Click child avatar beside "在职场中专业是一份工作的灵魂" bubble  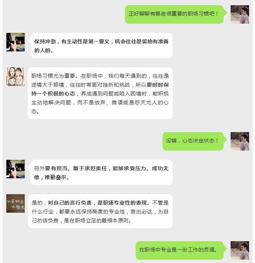tap(240, 250)
